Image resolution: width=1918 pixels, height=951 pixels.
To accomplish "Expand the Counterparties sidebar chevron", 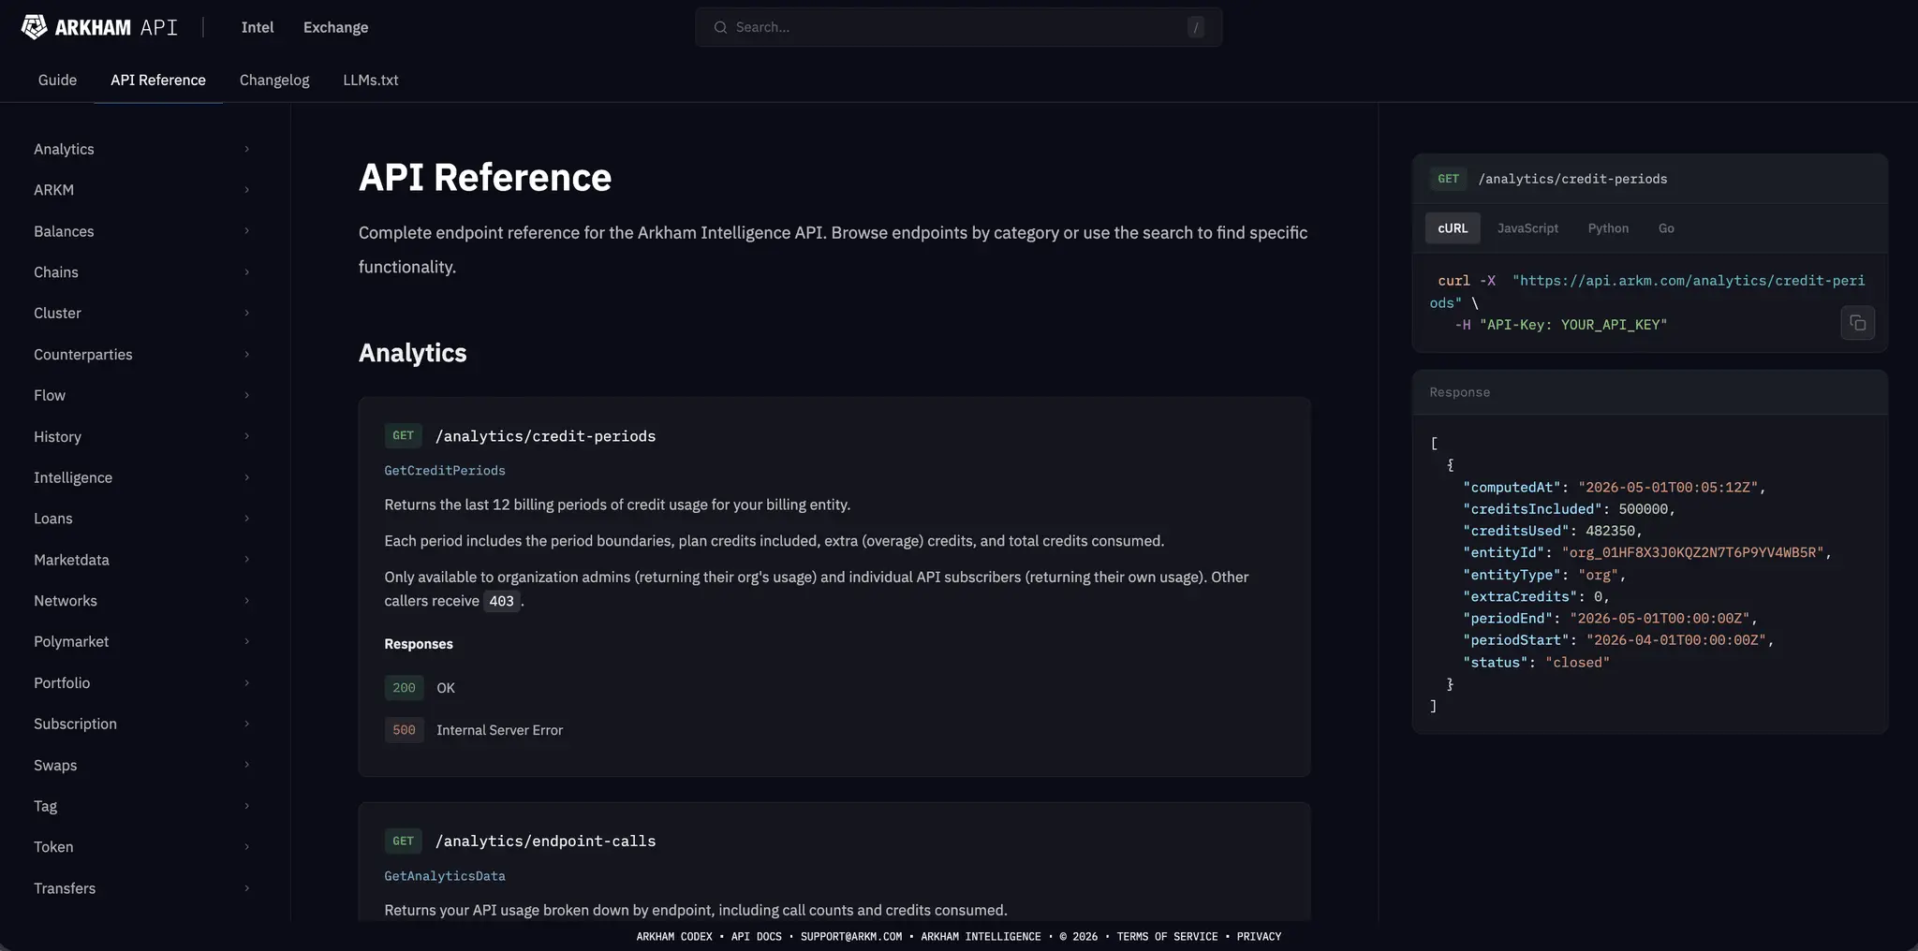I will coord(246,354).
